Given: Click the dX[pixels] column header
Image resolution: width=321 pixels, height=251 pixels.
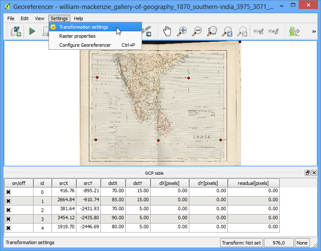Looking at the screenshot, I should pyautogui.click(x=170, y=183).
